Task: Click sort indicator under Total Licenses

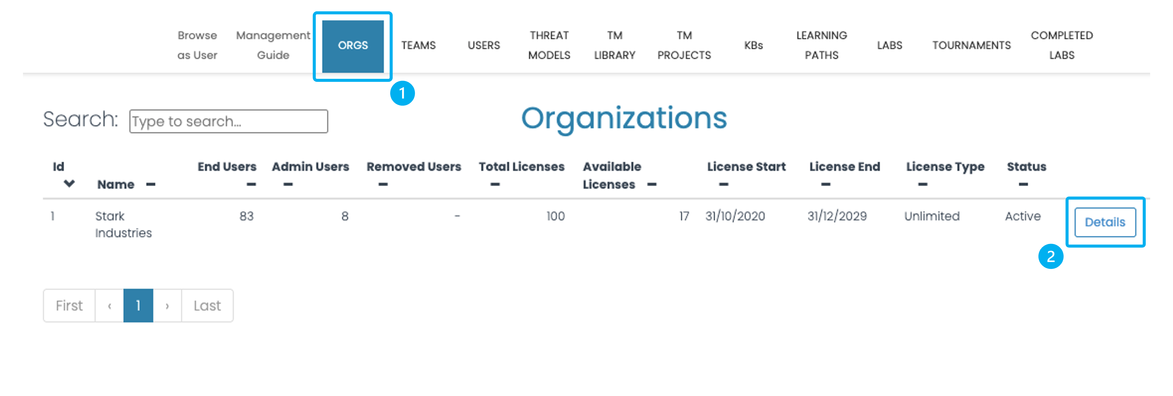Action: click(495, 184)
